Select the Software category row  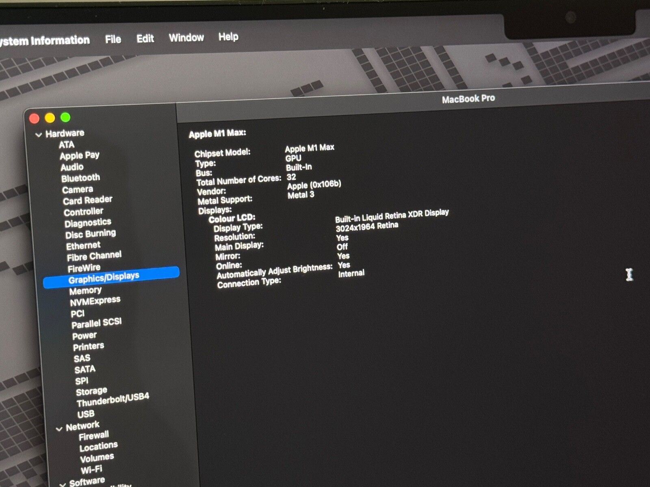[x=87, y=482]
